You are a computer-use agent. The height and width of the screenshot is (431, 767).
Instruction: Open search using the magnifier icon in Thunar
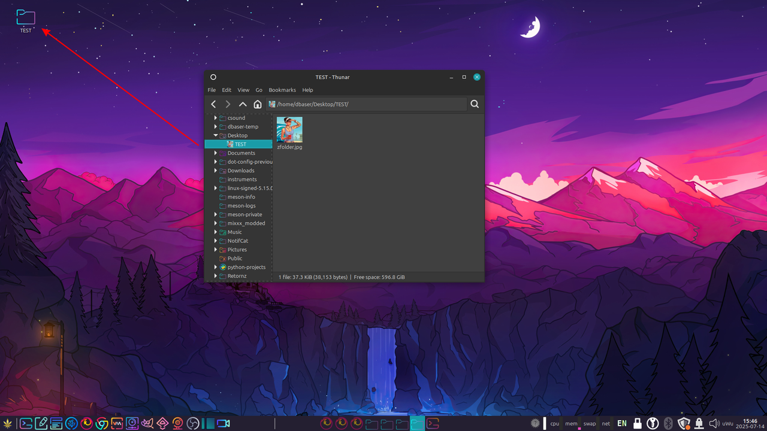click(475, 104)
